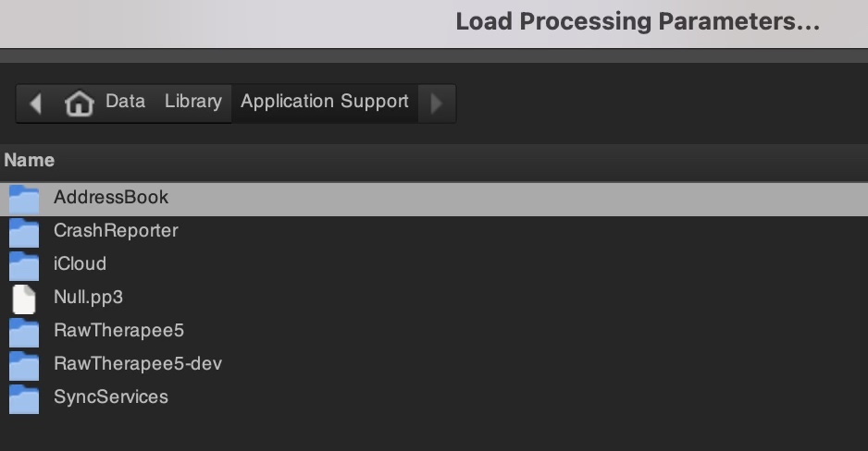The width and height of the screenshot is (868, 451).
Task: Click the Null.pp3 file icon
Action: [24, 299]
